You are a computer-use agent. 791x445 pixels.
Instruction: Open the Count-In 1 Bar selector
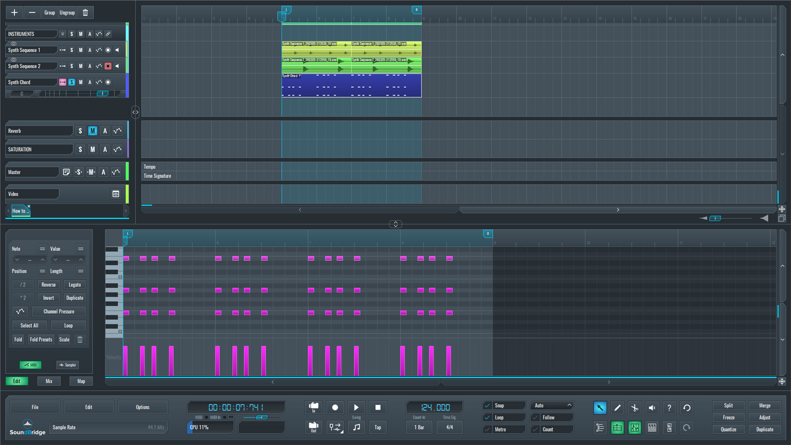[419, 427]
